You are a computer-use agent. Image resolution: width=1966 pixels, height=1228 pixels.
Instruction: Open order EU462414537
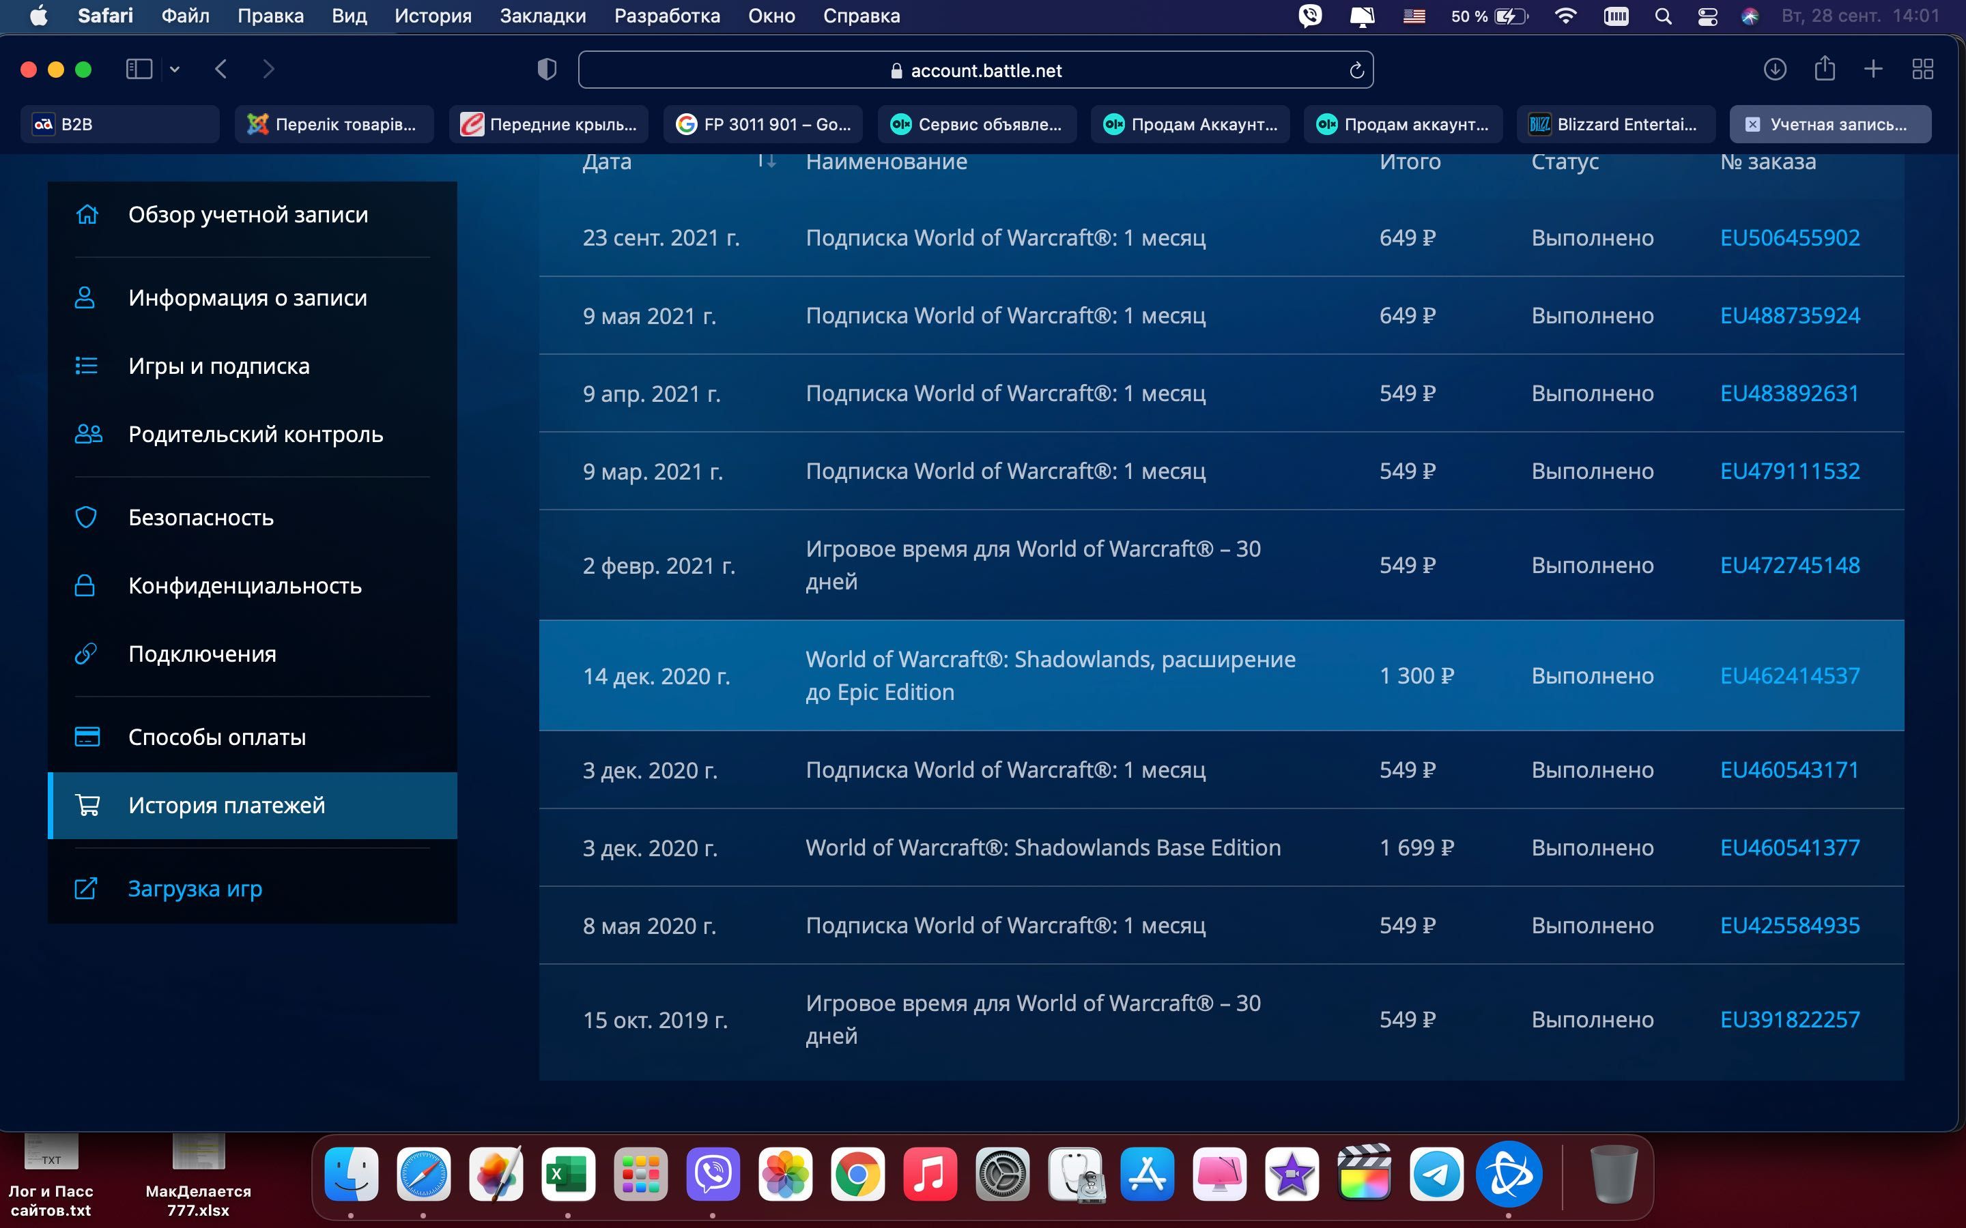point(1790,675)
